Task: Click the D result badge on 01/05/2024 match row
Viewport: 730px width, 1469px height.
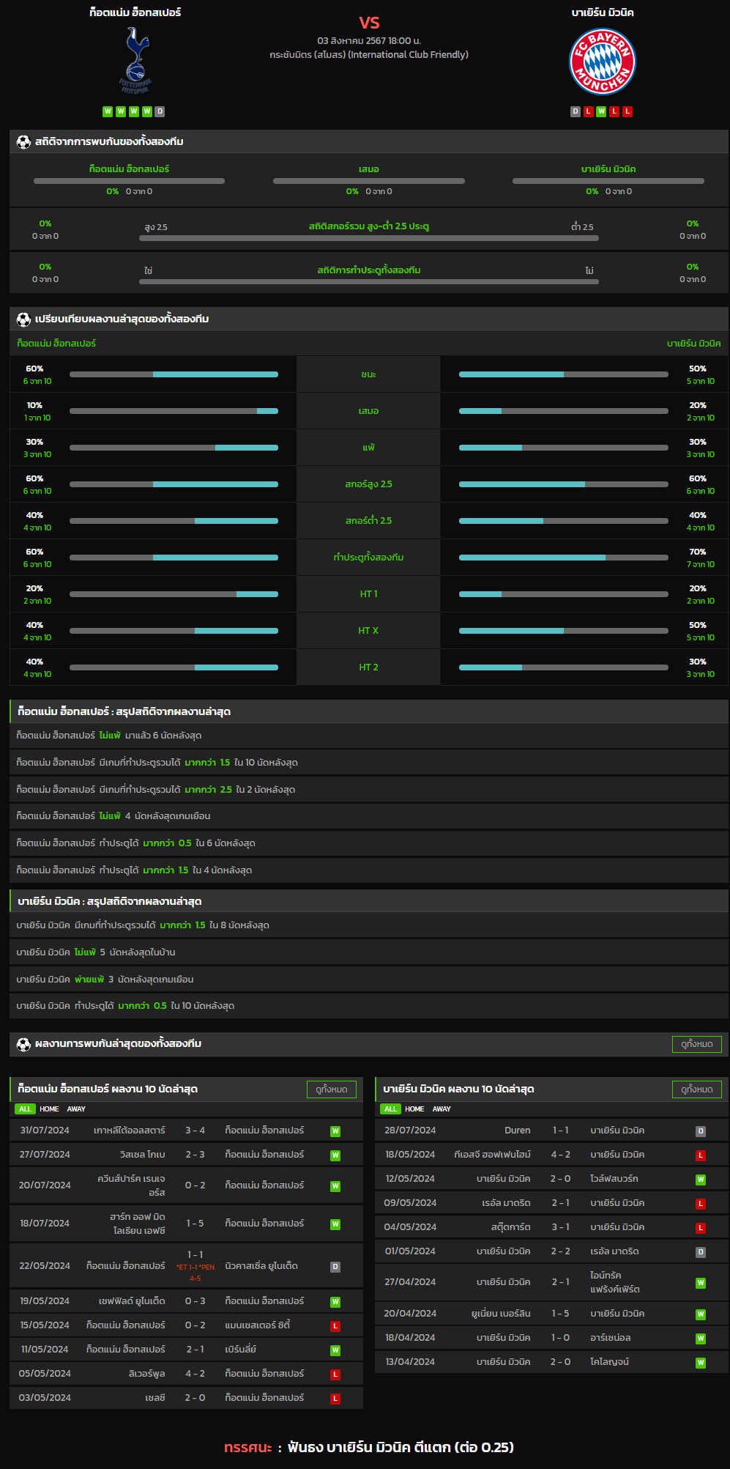Action: [x=701, y=1252]
